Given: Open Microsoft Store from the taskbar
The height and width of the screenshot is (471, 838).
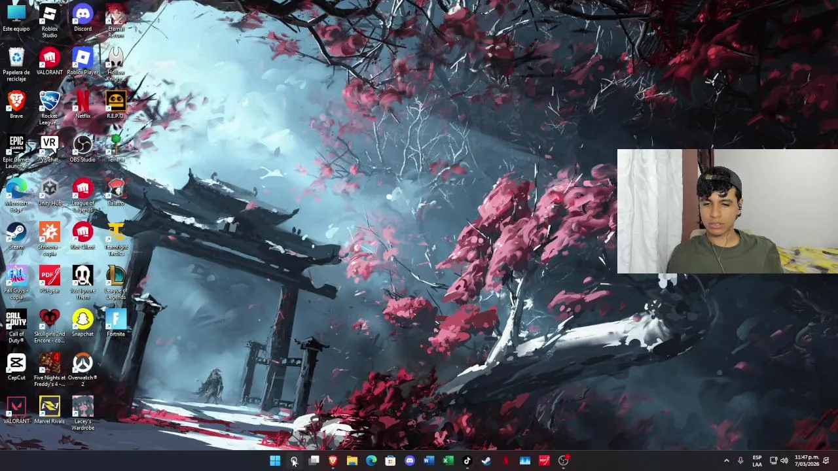Looking at the screenshot, I should coord(390,461).
